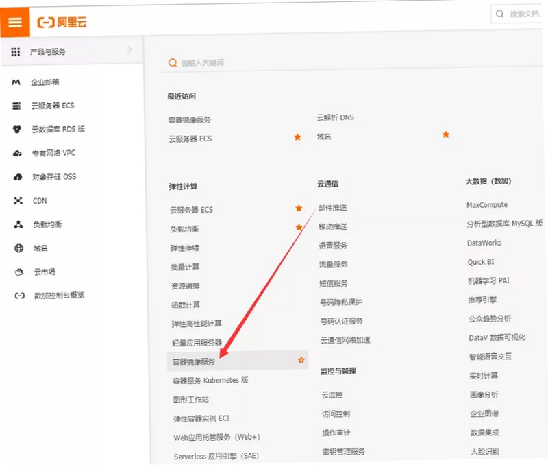The height and width of the screenshot is (467, 548).
Task: Open 移动推送 link
Action: 333,227
